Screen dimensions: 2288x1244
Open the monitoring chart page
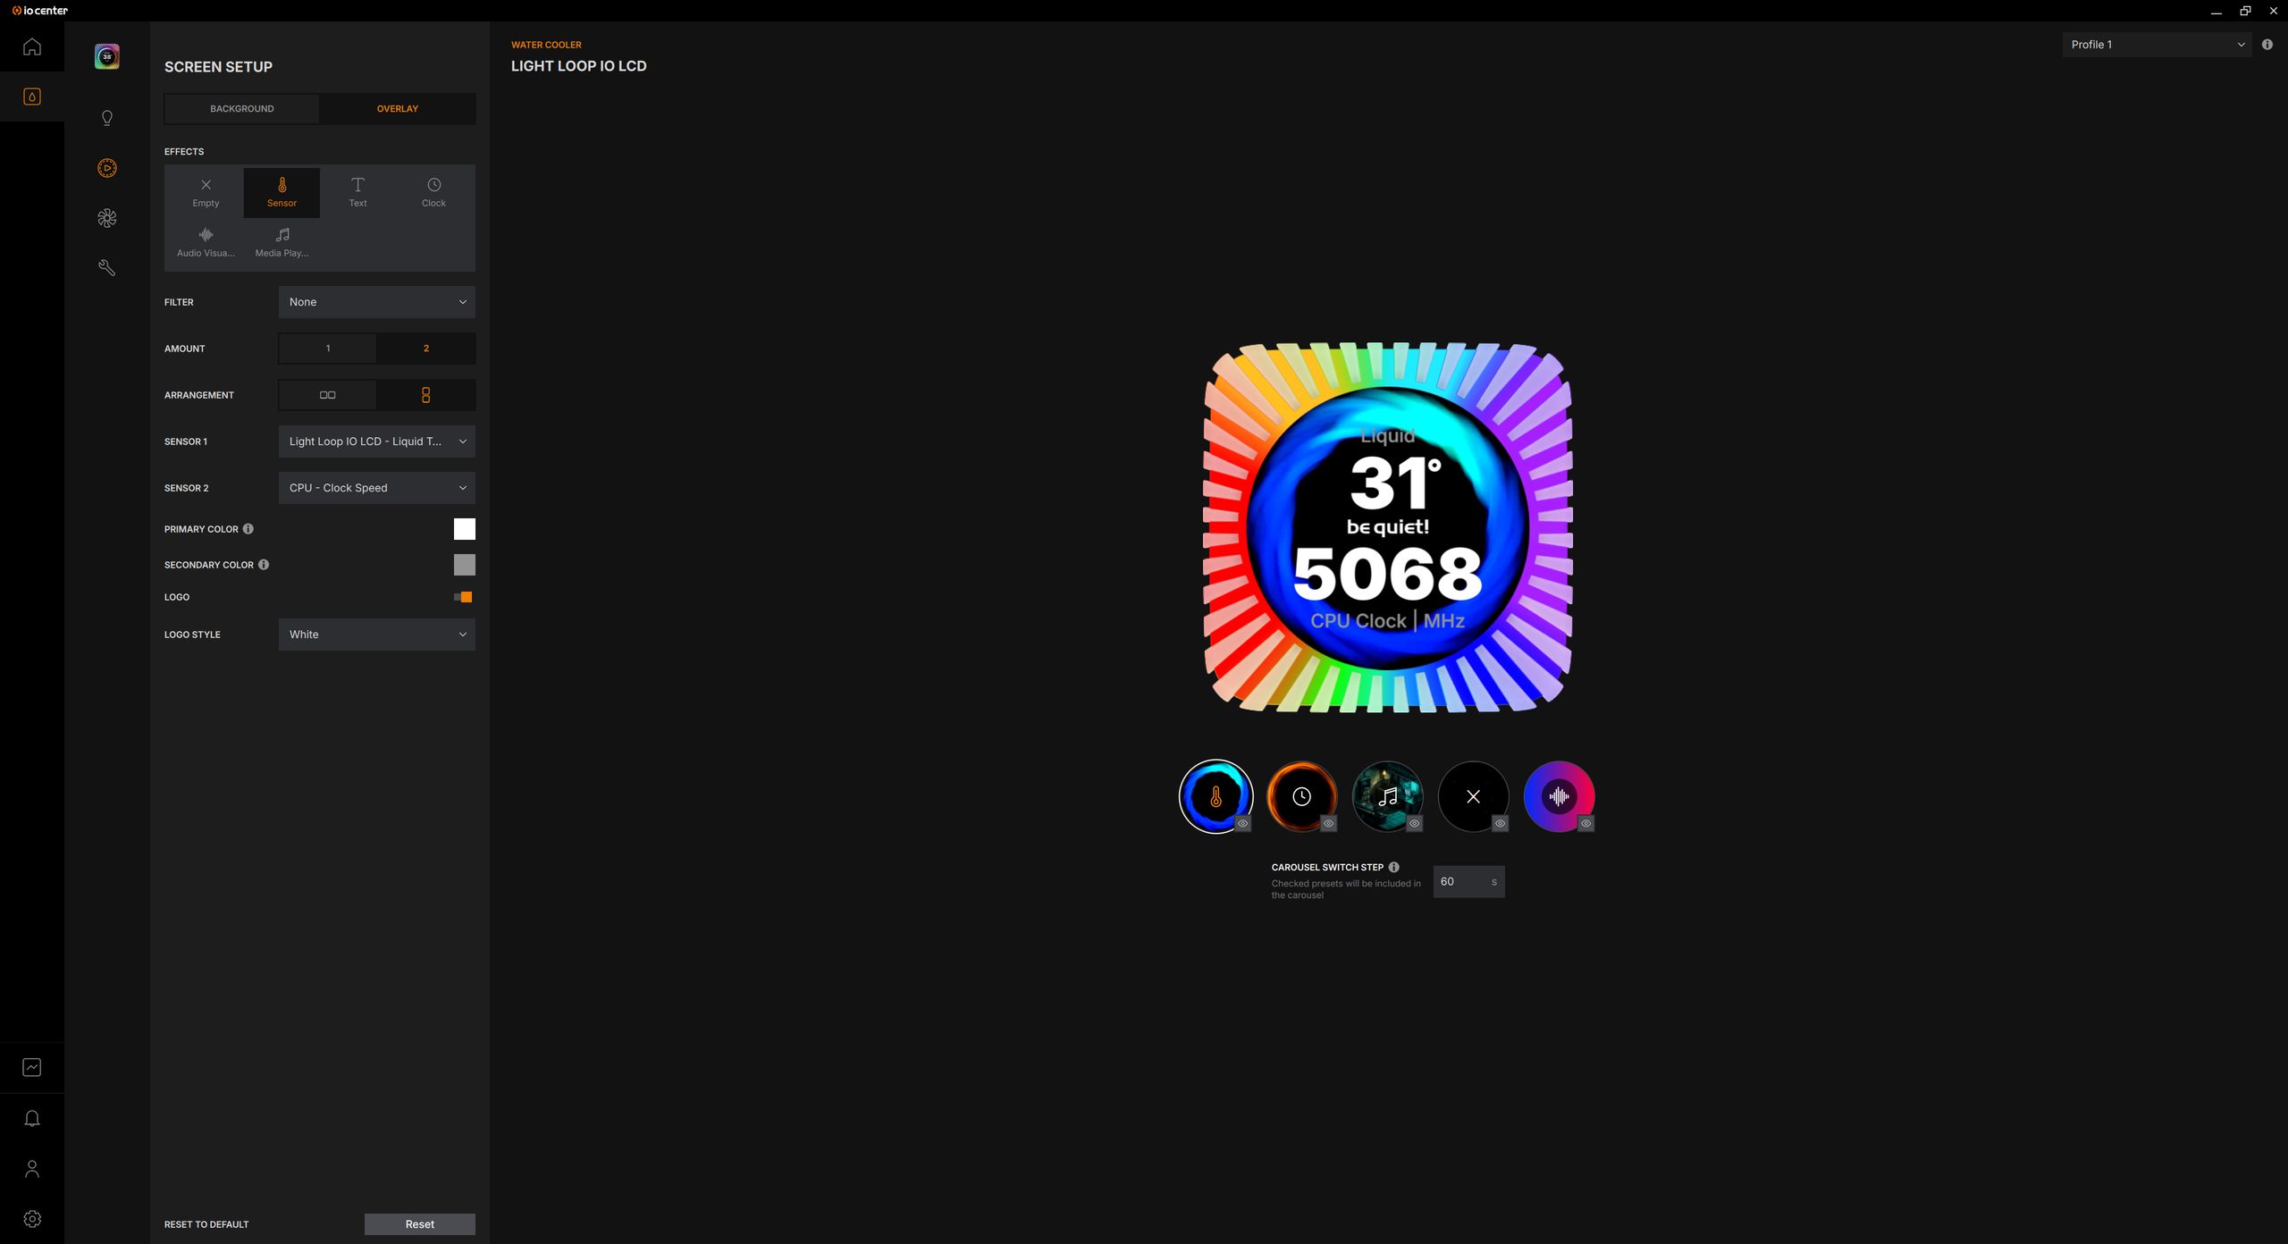click(x=32, y=1067)
